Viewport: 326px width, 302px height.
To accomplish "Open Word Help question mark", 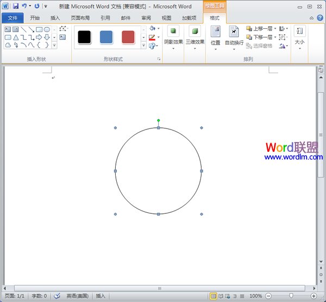I will click(x=320, y=18).
